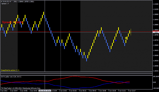Screen dimensions: 159x92
Task: Click the EATA pollan vers 2 indicator label
Action: tap(11, 77)
